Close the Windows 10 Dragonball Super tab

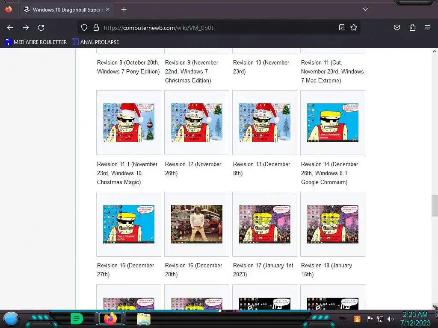point(108,9)
